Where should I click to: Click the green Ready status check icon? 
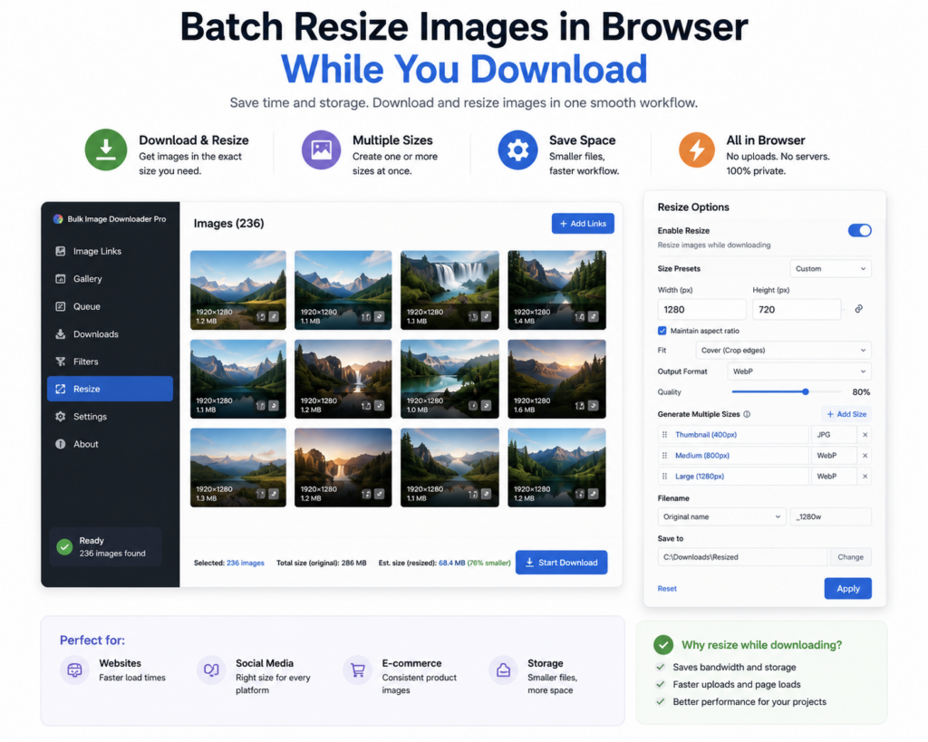pos(64,546)
